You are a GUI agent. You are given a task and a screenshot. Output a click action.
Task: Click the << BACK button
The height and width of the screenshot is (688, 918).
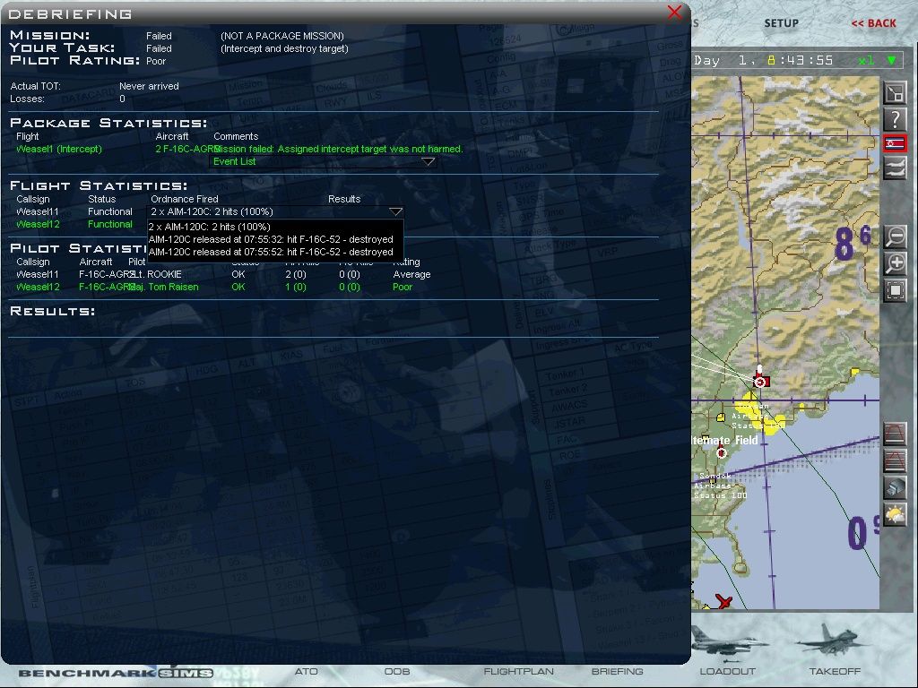873,23
